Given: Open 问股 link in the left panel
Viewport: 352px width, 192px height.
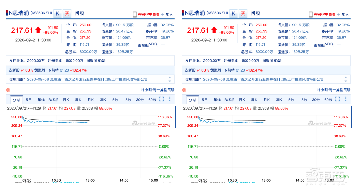Looking at the screenshot, I should tap(79, 13).
